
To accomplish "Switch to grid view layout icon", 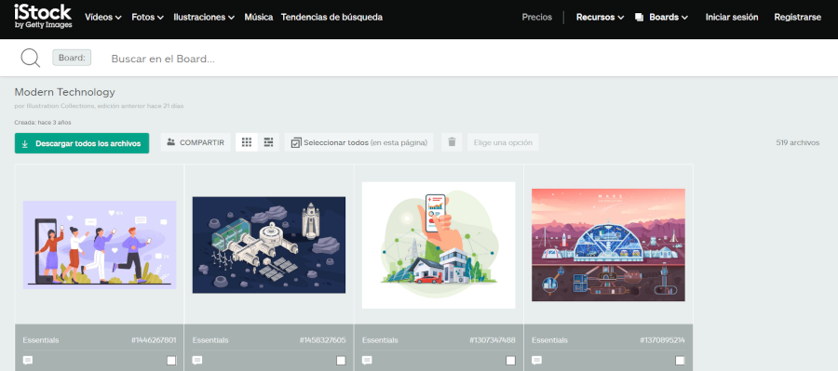I will [247, 142].
